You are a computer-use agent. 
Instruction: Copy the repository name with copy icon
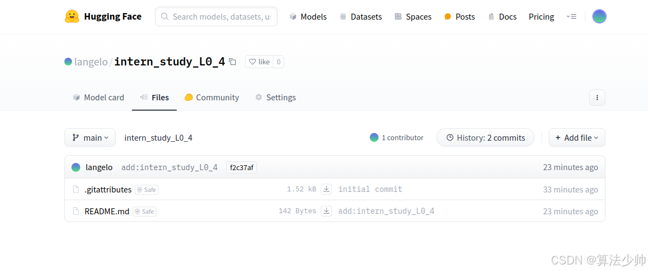(233, 62)
